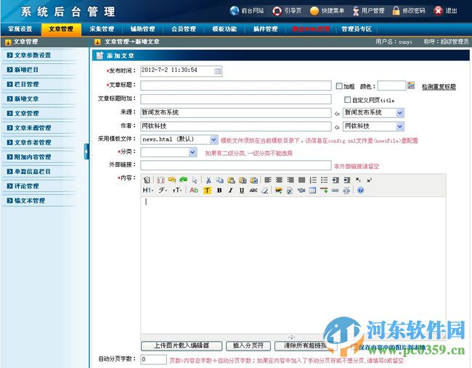Insert hyperlink with chain icon
The width and height of the screenshot is (472, 368).
(x=335, y=191)
